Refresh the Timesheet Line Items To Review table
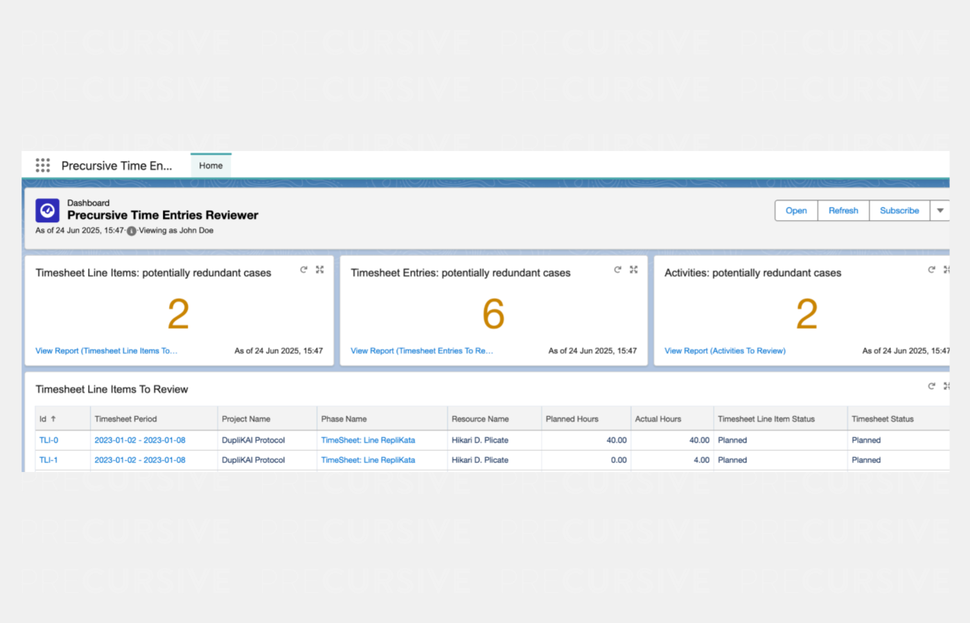 click(931, 386)
